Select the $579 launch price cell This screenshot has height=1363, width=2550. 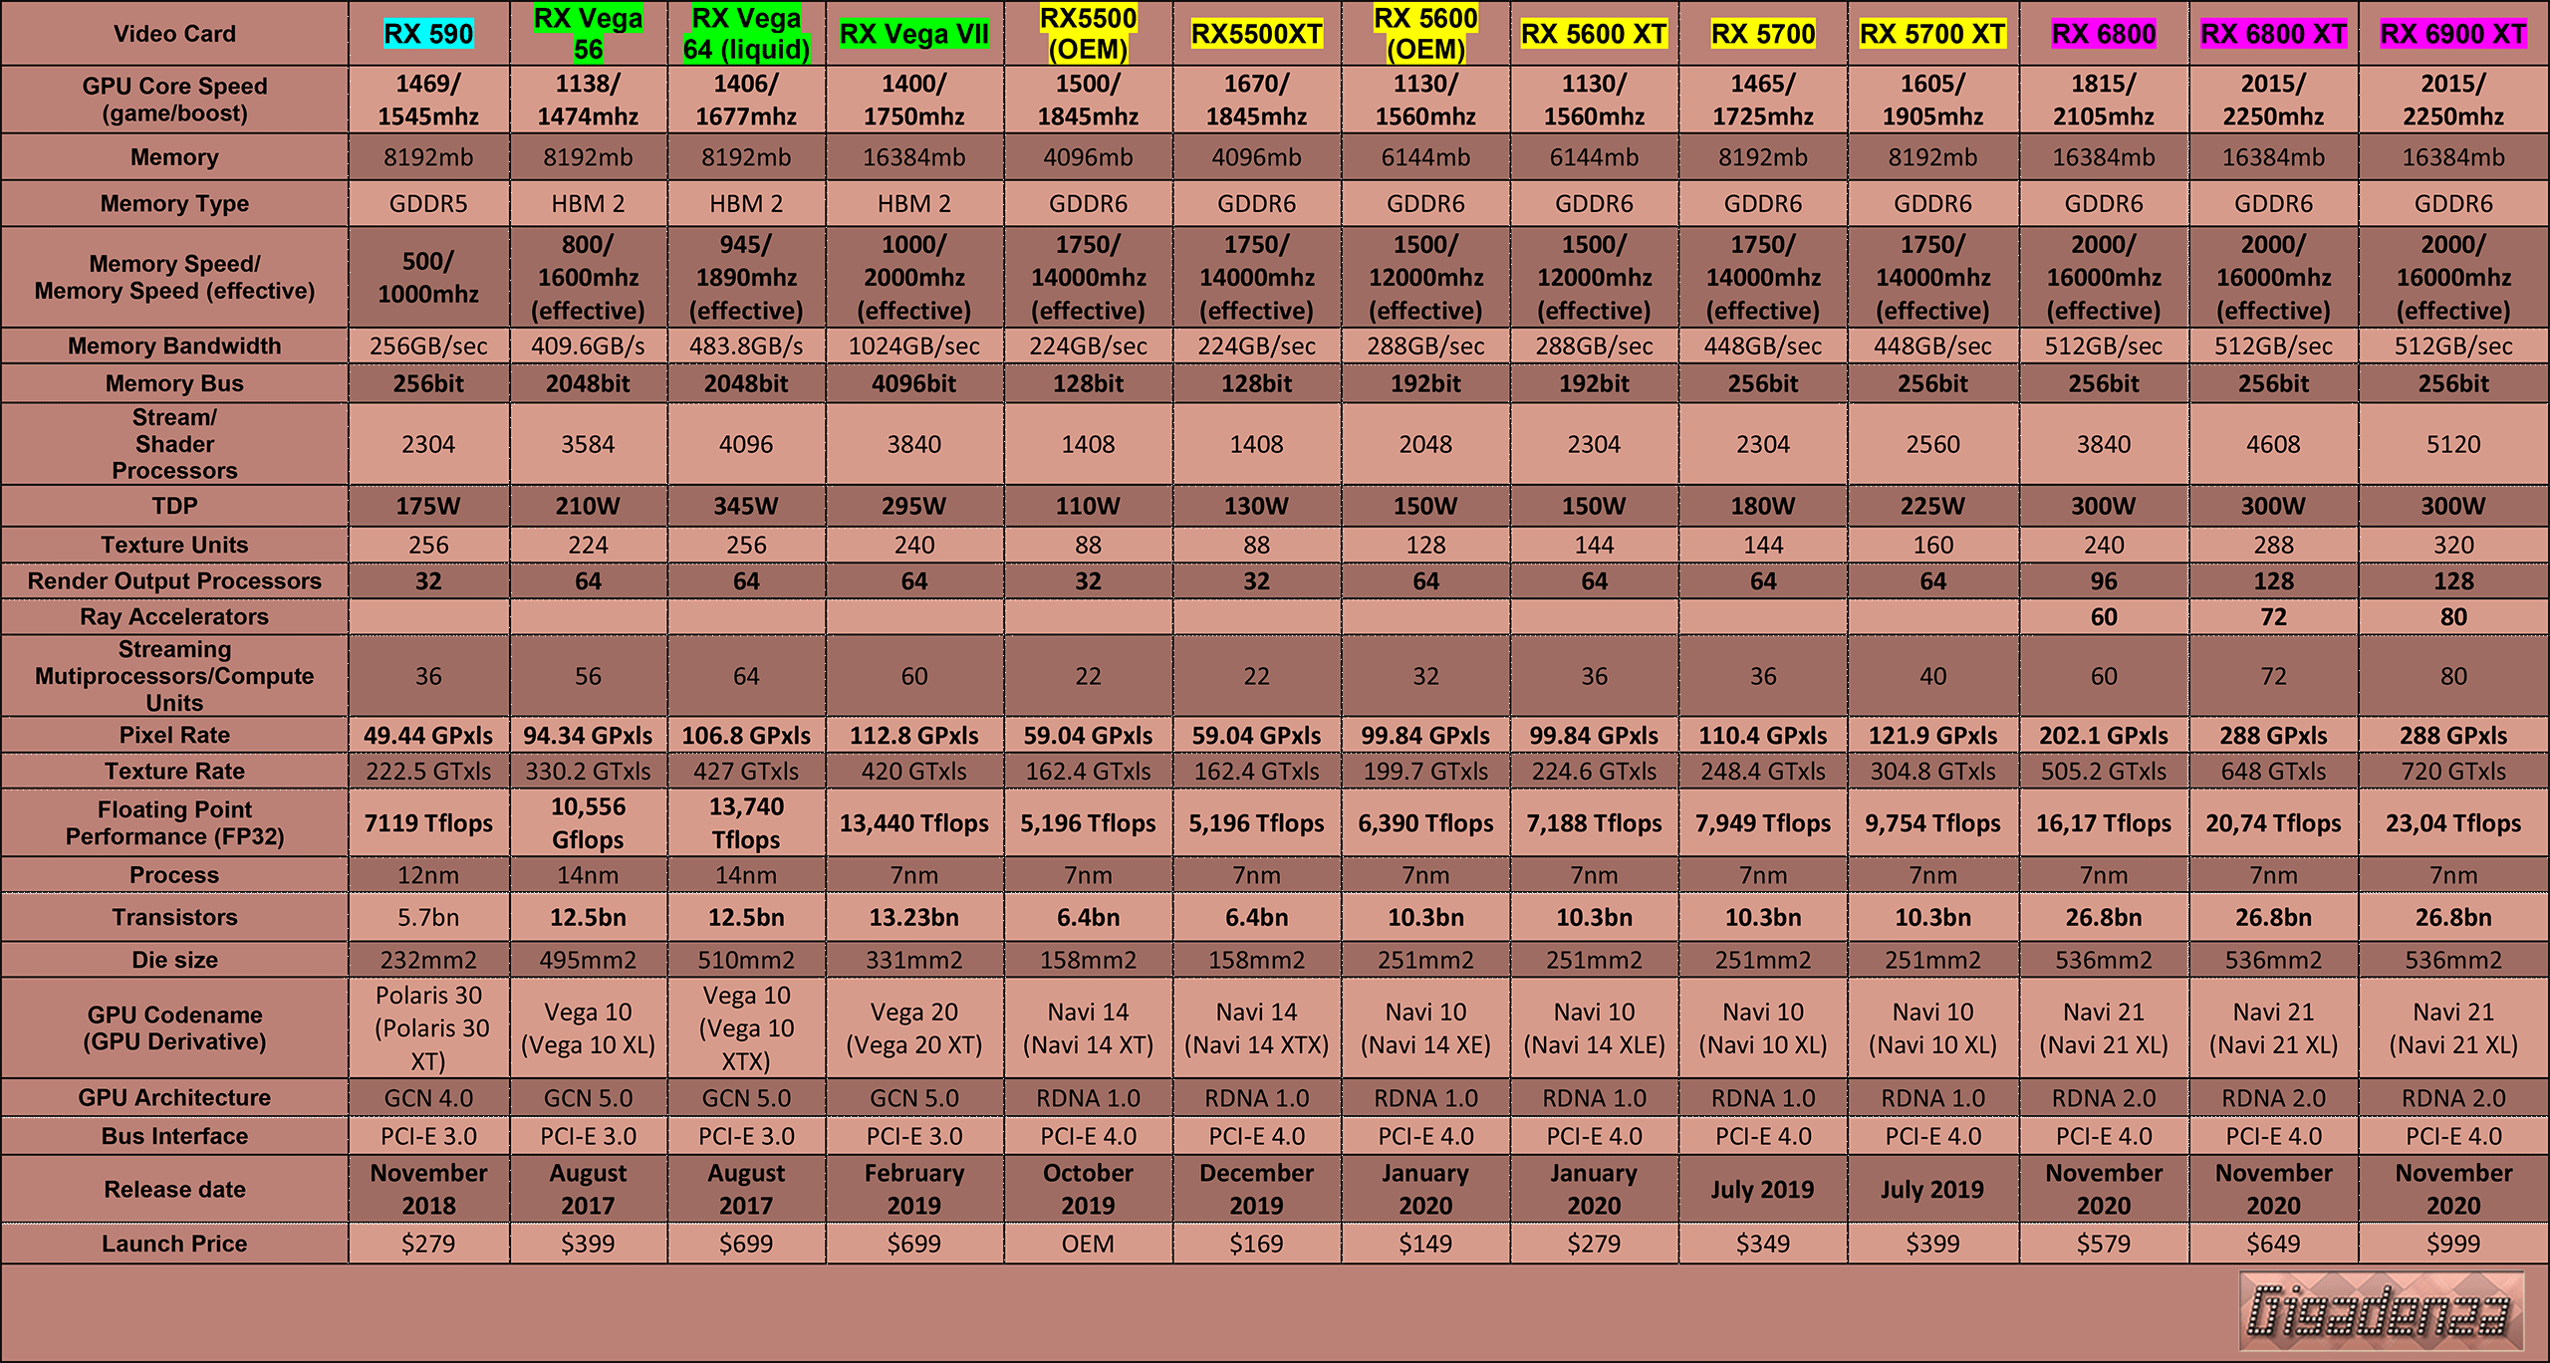[x=2104, y=1244]
